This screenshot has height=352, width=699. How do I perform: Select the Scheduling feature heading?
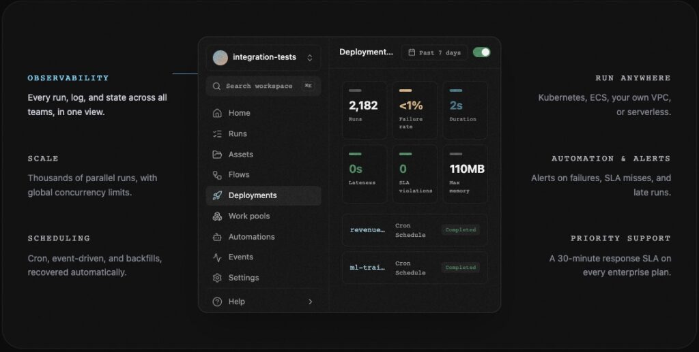(59, 239)
